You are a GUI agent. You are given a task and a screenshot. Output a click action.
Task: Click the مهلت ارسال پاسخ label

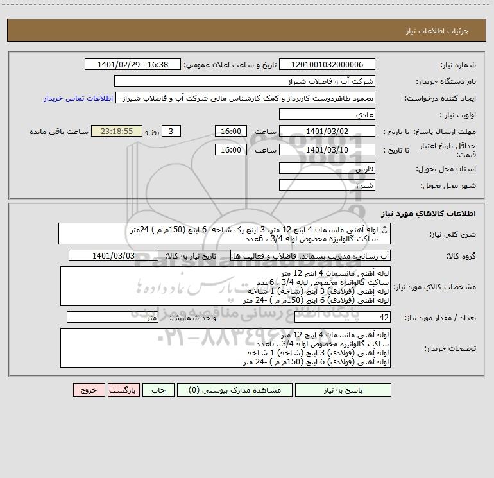click(x=445, y=132)
